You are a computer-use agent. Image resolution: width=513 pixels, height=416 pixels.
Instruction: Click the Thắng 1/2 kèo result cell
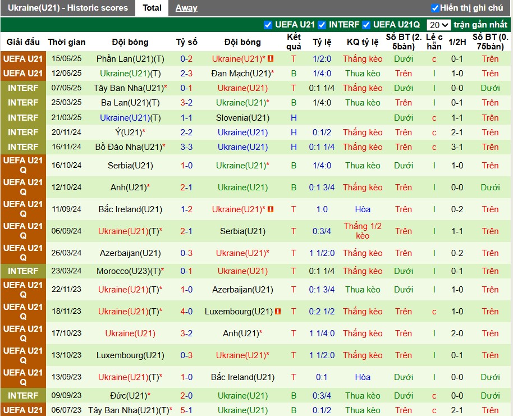tap(363, 231)
